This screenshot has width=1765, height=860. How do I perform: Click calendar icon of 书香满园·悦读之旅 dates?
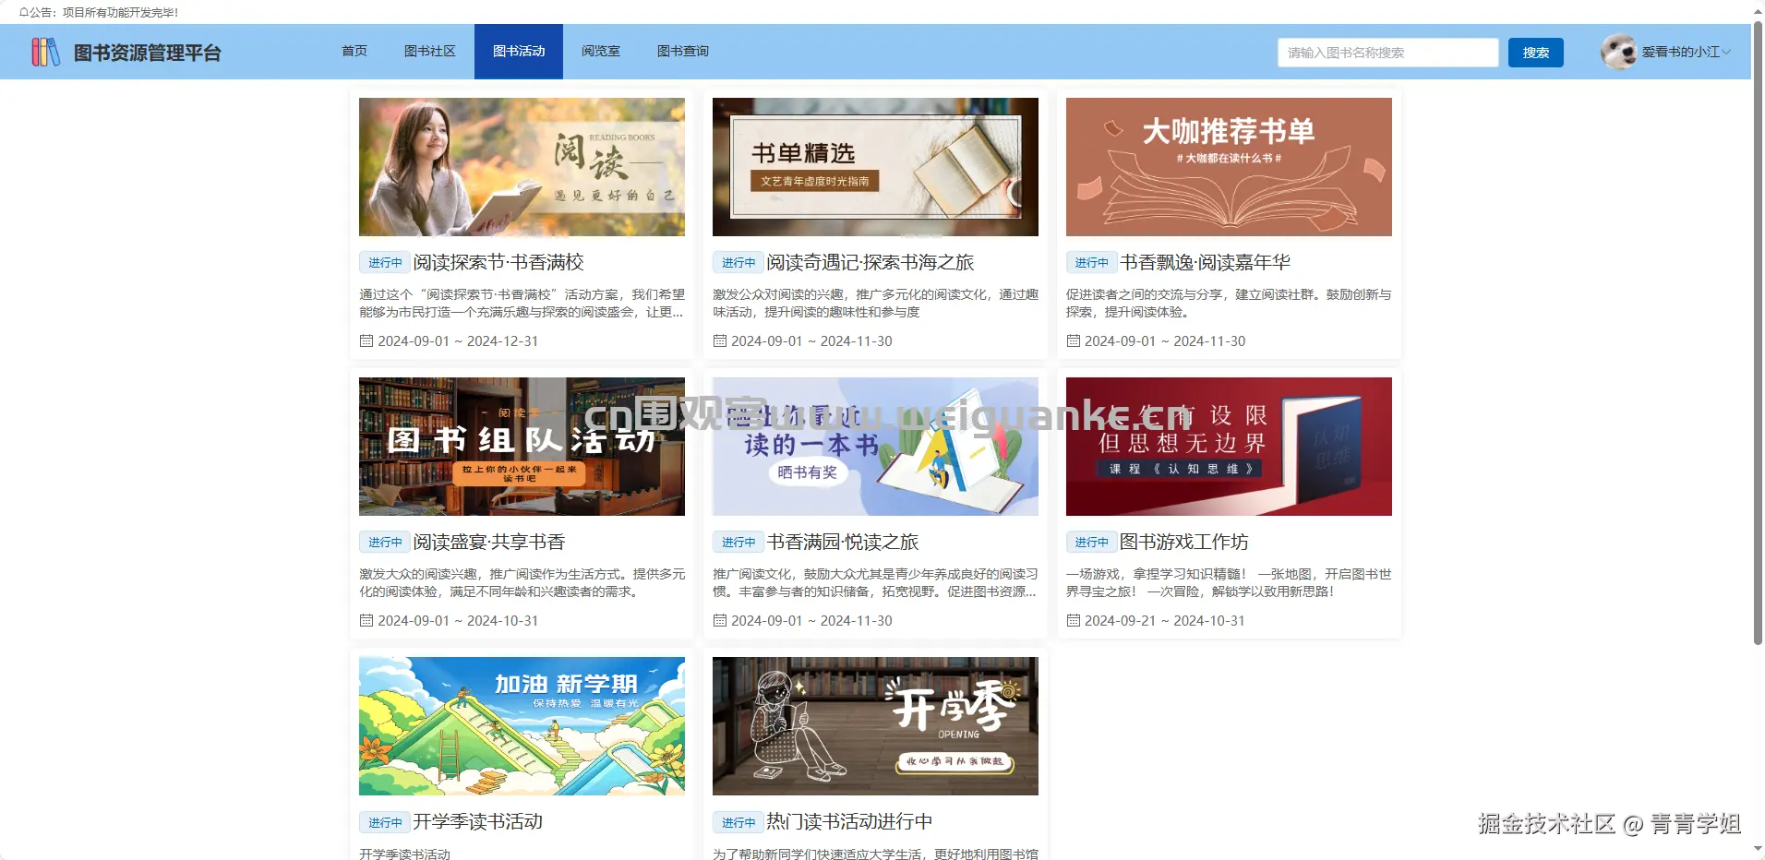click(720, 620)
